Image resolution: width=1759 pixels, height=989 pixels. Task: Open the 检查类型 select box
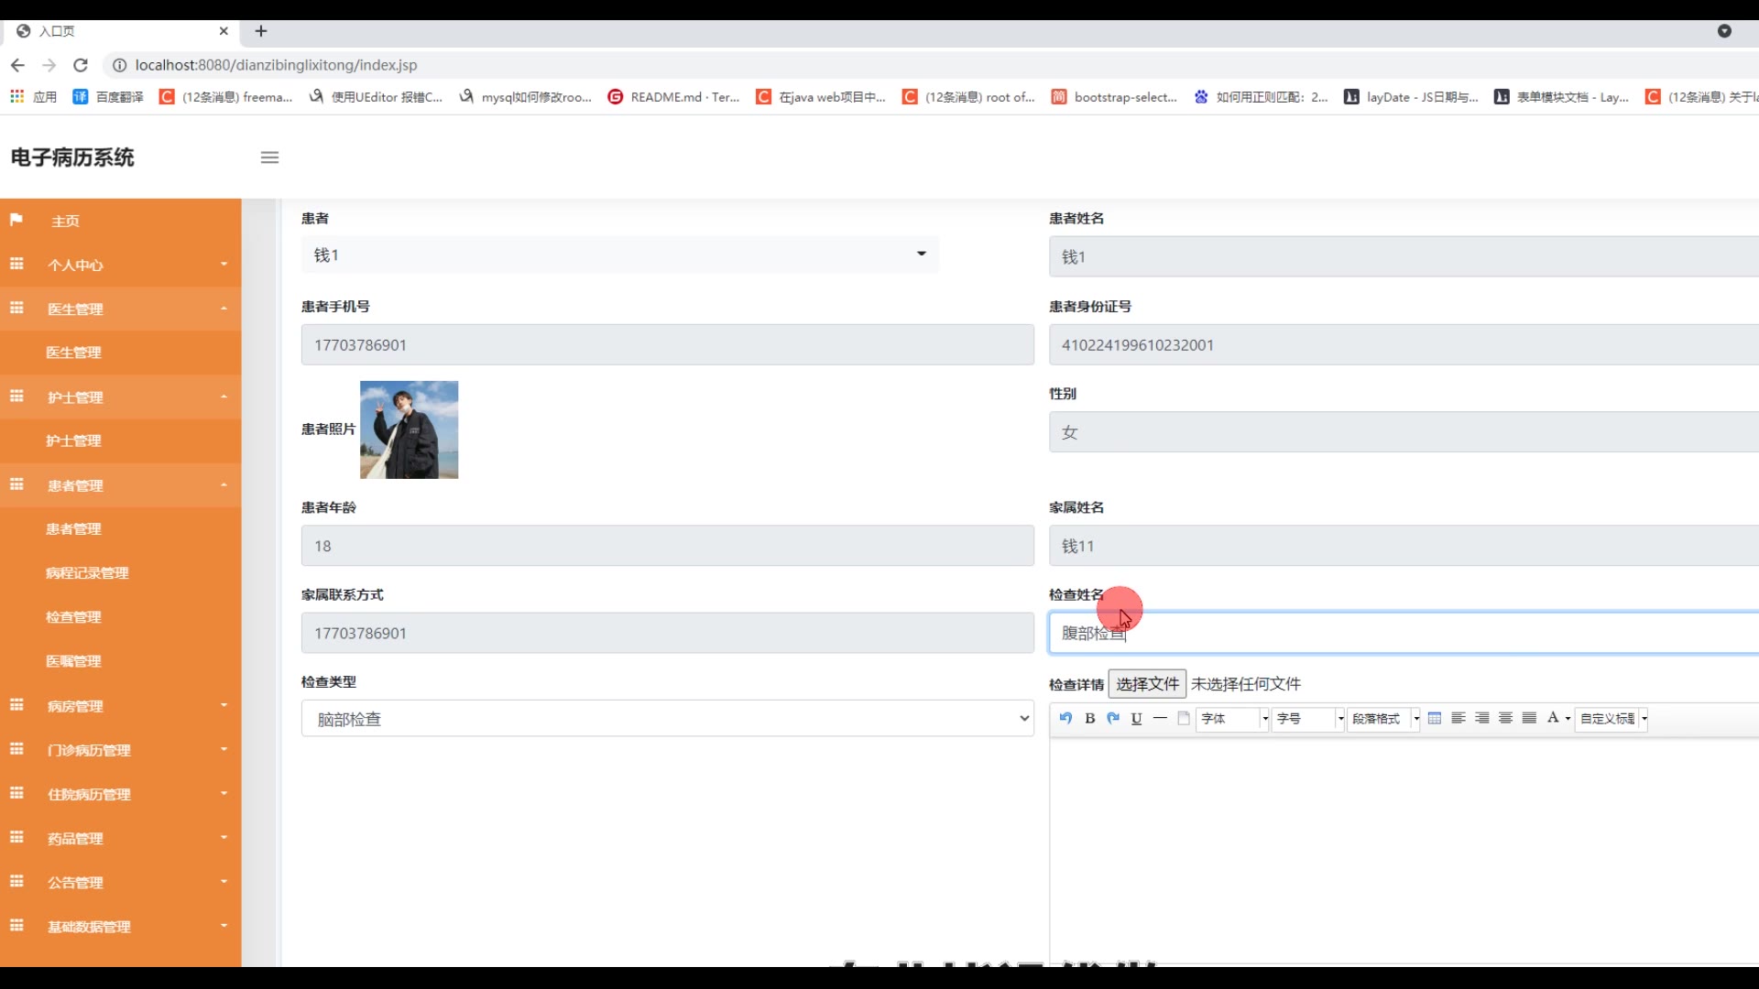[x=667, y=719]
